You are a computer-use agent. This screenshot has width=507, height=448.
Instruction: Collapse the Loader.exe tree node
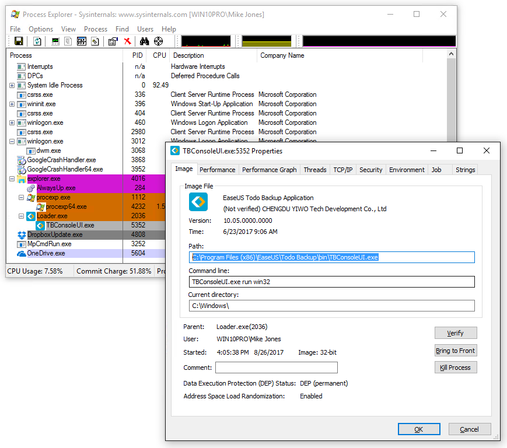point(22,216)
